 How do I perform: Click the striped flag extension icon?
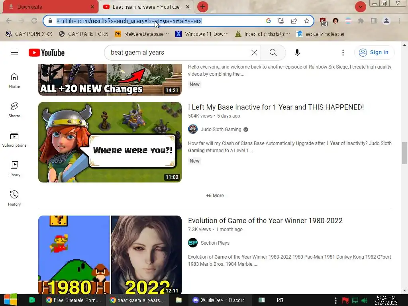[x=348, y=21]
